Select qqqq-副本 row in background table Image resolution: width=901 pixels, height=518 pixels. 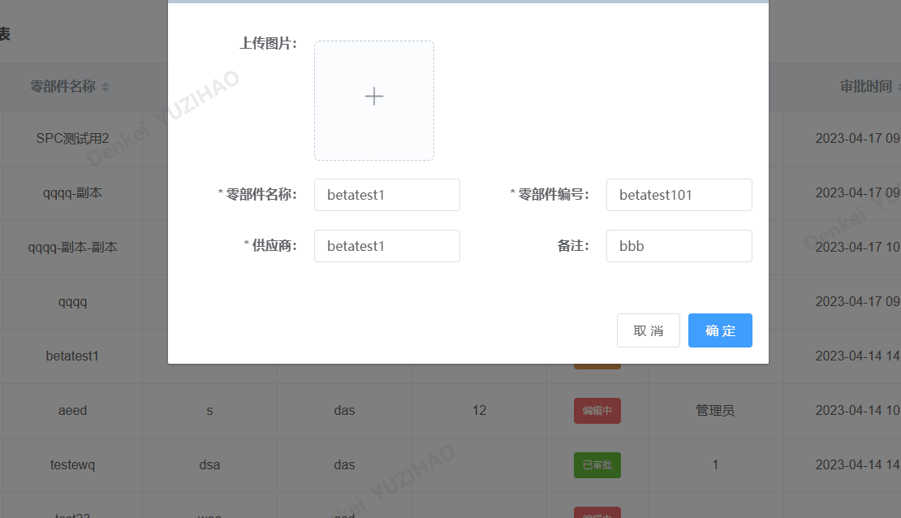pos(72,193)
